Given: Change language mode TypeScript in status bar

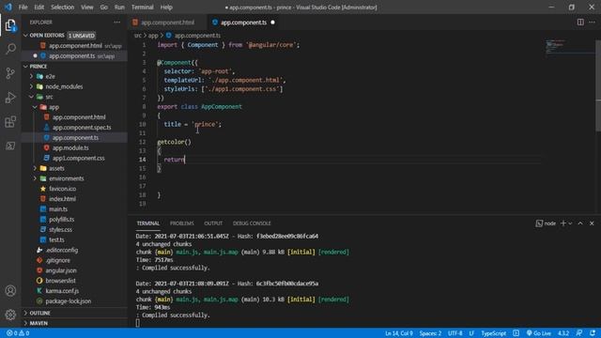Looking at the screenshot, I should click(493, 333).
